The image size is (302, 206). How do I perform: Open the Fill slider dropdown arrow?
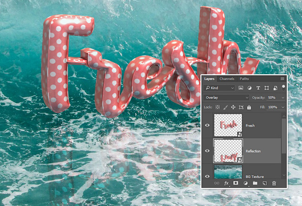tap(283, 107)
